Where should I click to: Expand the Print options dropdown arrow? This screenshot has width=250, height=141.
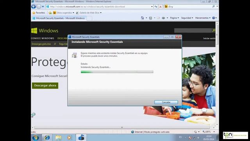click(167, 18)
